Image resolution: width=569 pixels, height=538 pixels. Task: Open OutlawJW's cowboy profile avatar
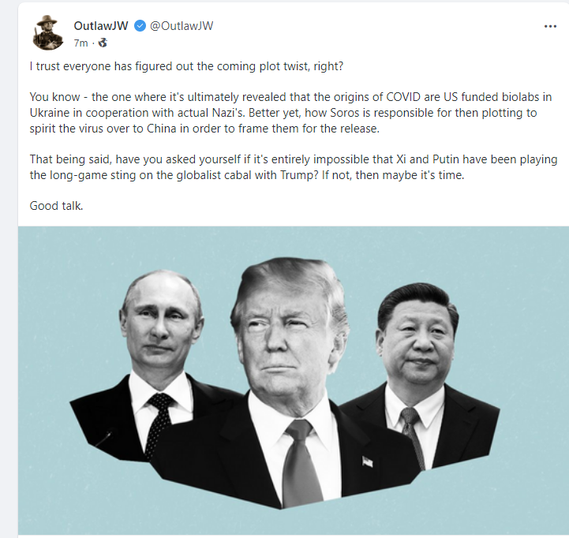point(48,32)
